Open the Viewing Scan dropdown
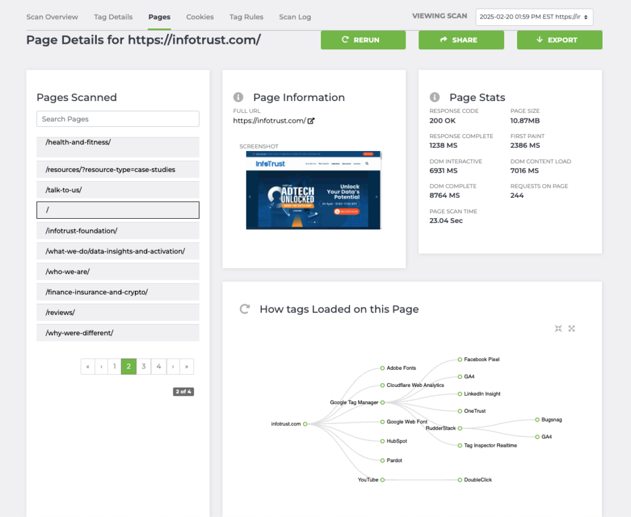 tap(534, 17)
